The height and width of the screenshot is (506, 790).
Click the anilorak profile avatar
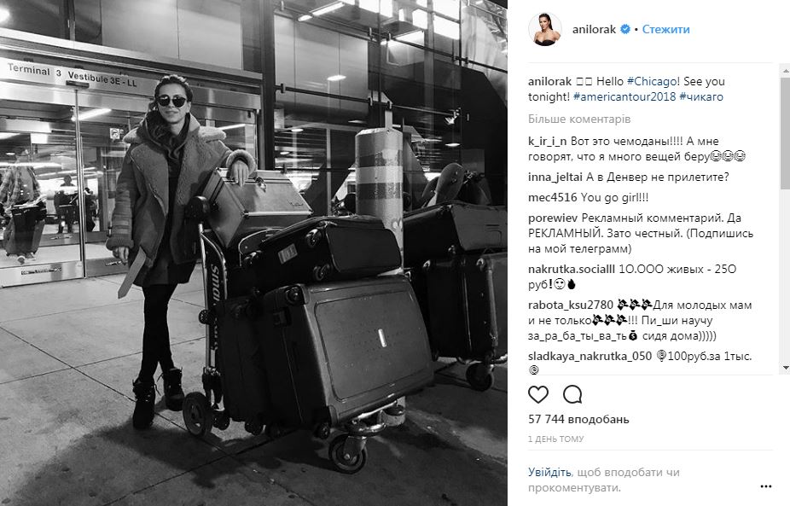pyautogui.click(x=545, y=29)
